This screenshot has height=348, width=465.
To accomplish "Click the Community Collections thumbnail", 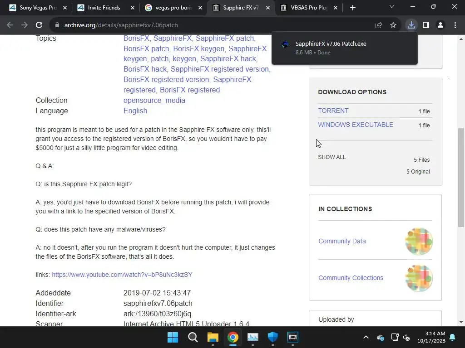I will tap(419, 278).
